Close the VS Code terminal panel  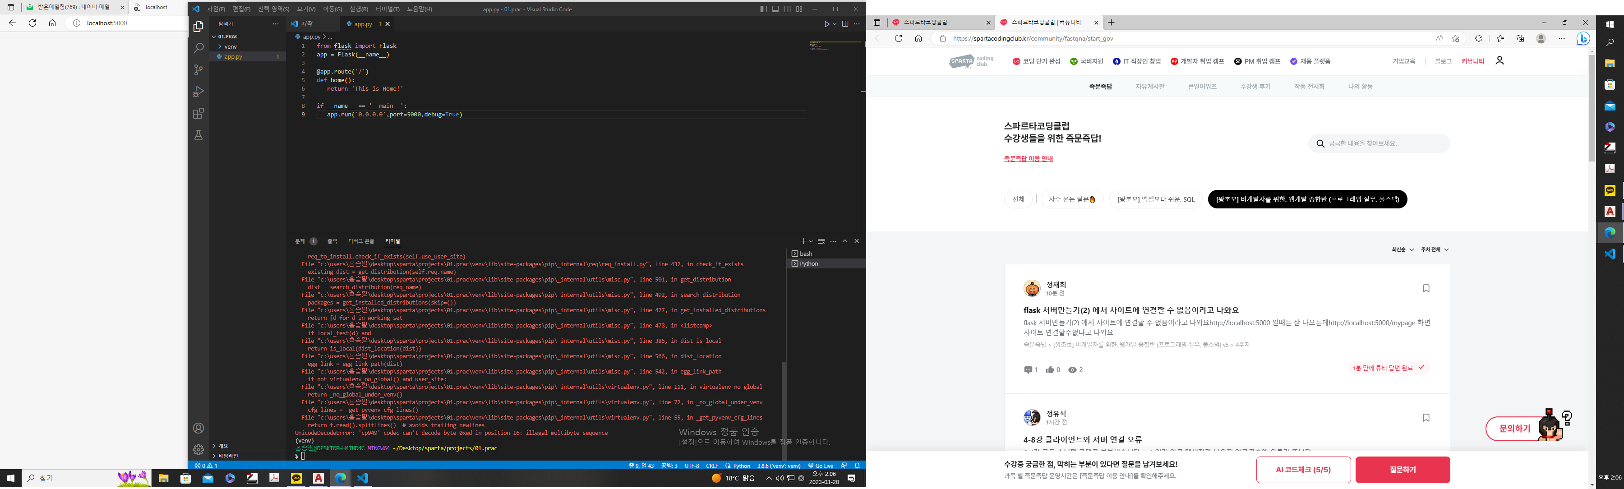(857, 241)
